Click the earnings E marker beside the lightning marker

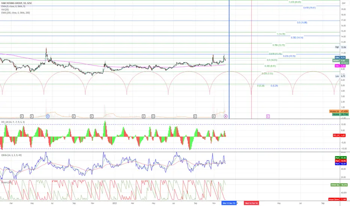point(214,116)
